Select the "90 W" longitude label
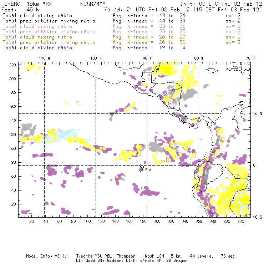The width and height of the screenshot is (264, 264). point(147,58)
